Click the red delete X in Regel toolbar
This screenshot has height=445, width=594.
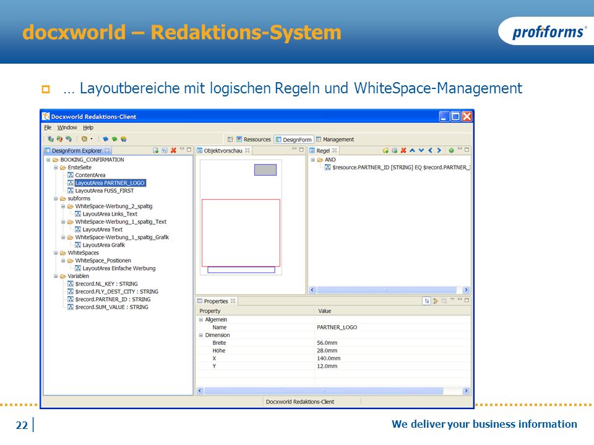pyautogui.click(x=403, y=151)
